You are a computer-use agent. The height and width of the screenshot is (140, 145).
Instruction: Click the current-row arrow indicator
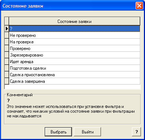7,29
